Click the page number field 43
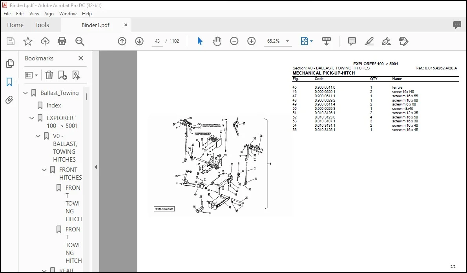467x273 pixels. tap(157, 41)
